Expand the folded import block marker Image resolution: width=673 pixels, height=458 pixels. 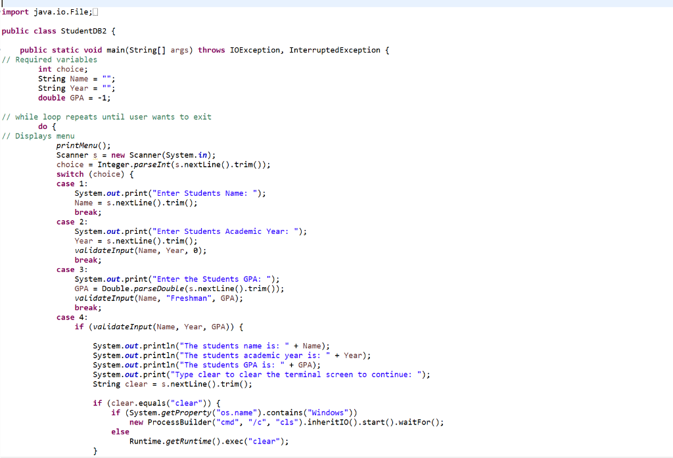coord(95,12)
